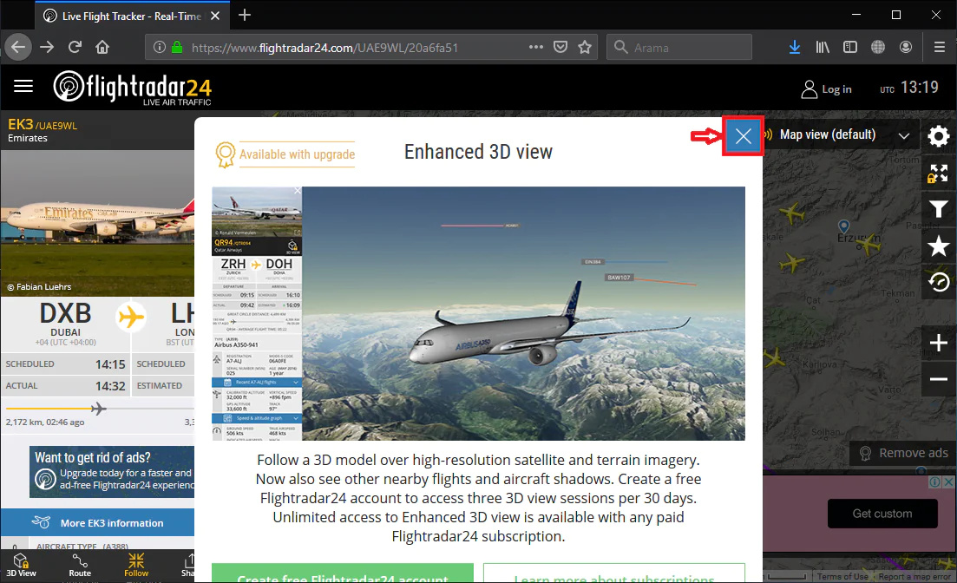Open More EK3 information
Image resolution: width=957 pixels, height=583 pixels.
coord(98,523)
